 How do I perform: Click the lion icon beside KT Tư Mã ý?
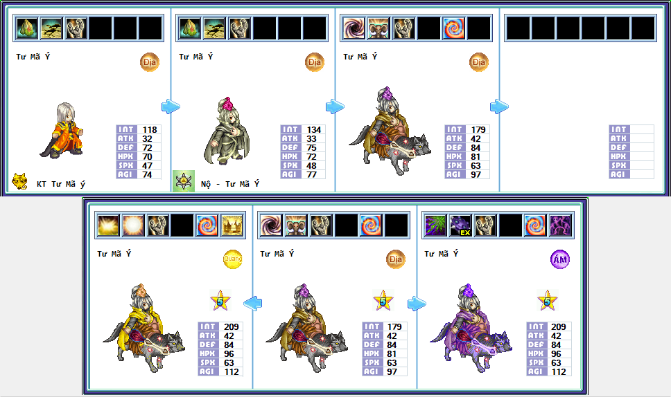coord(19,181)
